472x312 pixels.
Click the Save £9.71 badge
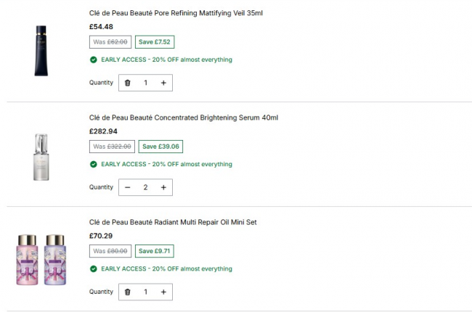155,251
